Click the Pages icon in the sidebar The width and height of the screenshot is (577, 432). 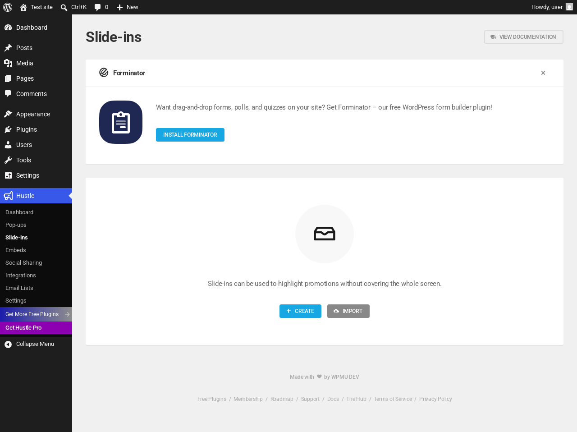8,78
